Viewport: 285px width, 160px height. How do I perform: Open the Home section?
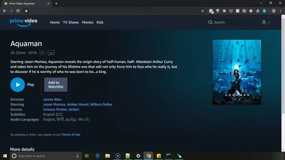[55, 22]
